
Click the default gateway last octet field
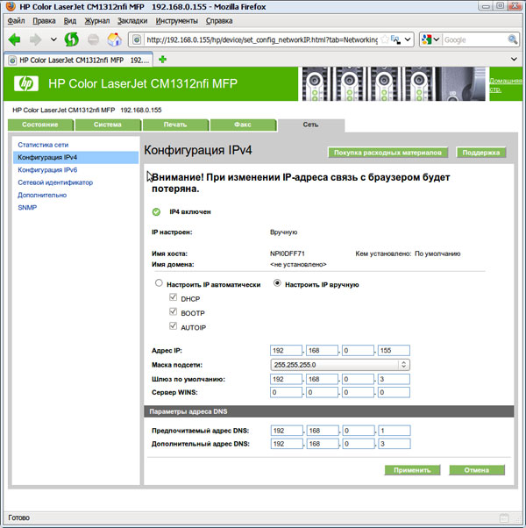[x=394, y=379]
